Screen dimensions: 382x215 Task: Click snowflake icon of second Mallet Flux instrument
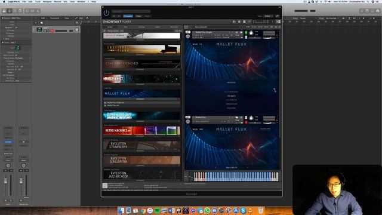(x=188, y=121)
